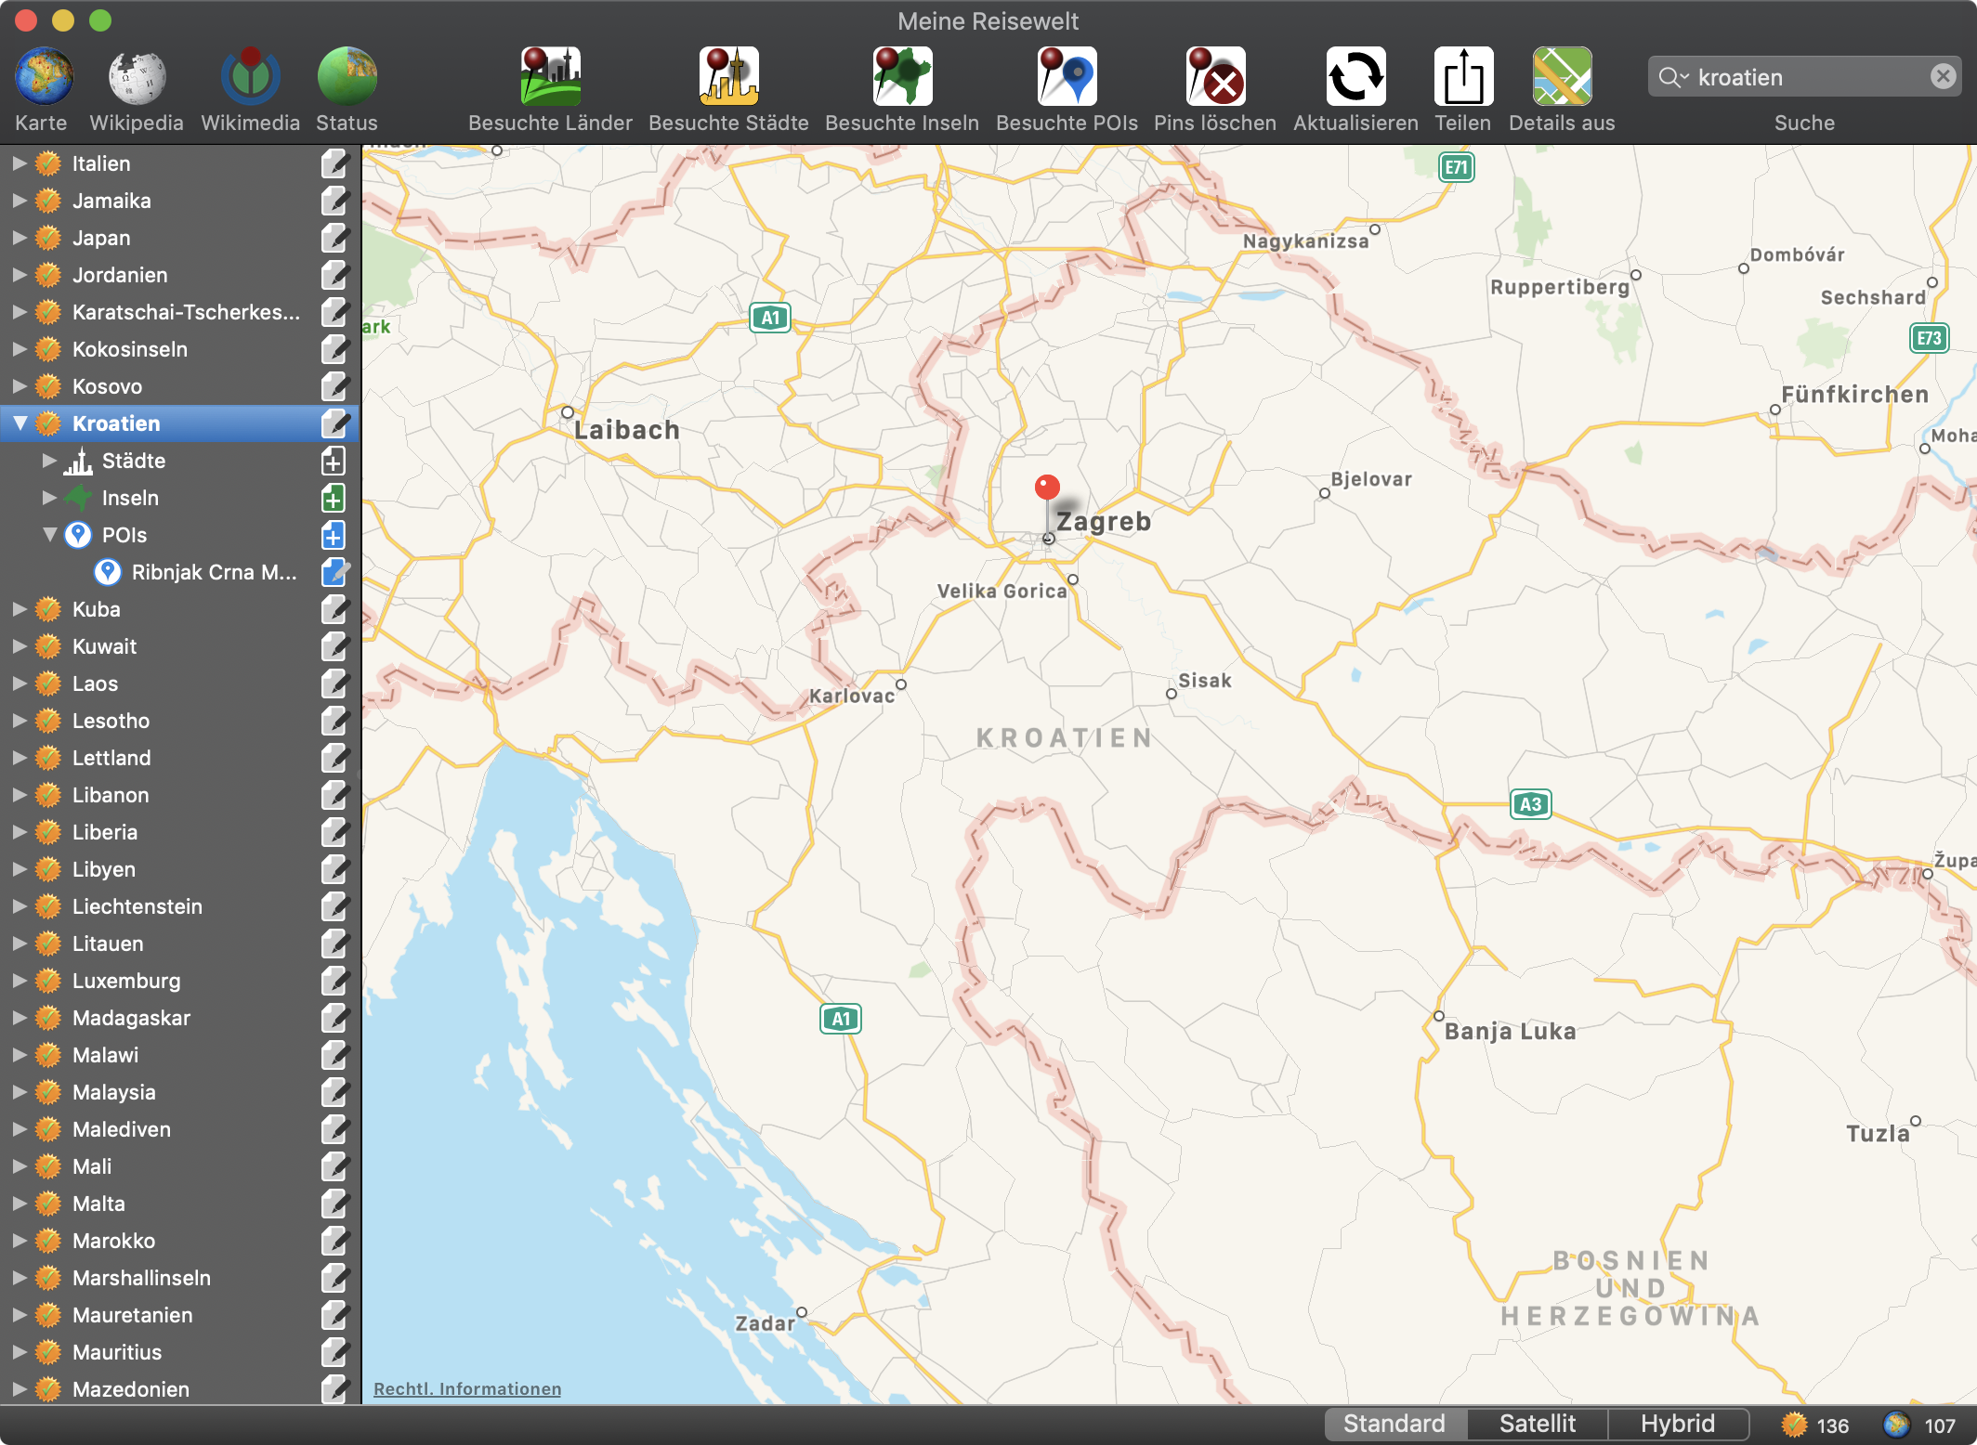Expand the Kuwait row
1977x1445 pixels.
(20, 646)
